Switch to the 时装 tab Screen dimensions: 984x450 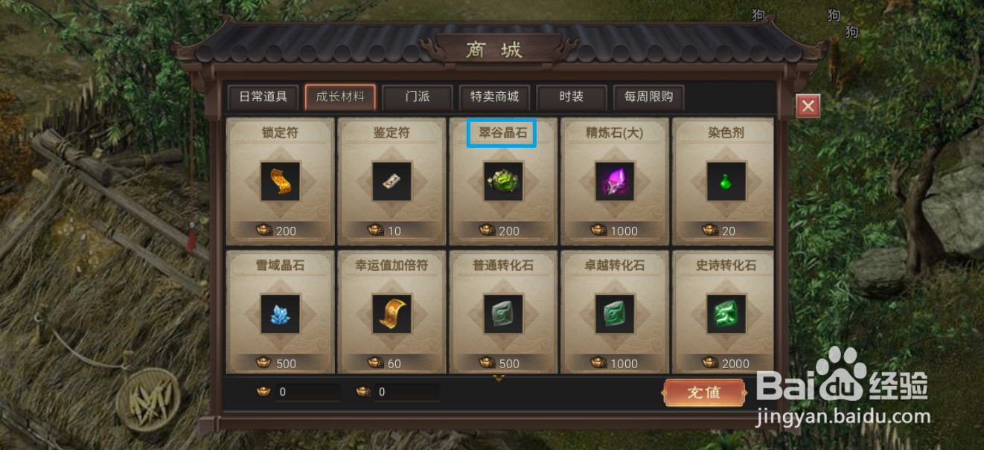click(x=571, y=97)
